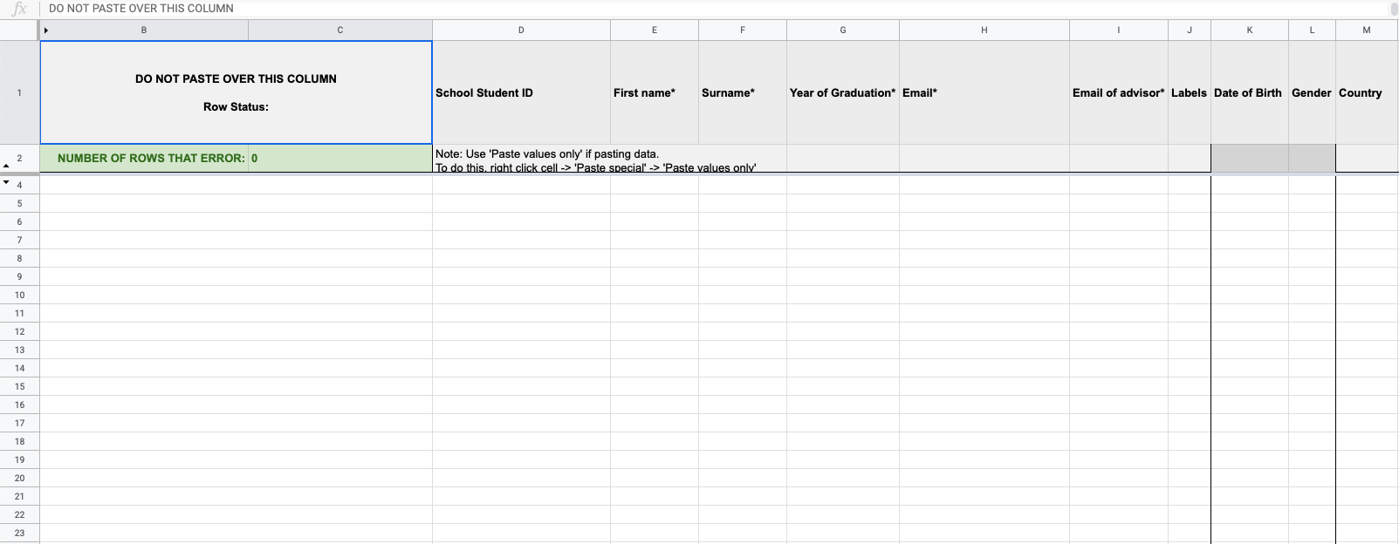1399x544 pixels.
Task: Click the 'Labels' header cell
Action: coord(1190,92)
